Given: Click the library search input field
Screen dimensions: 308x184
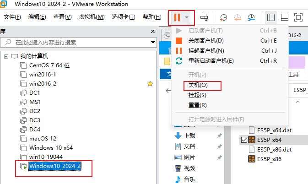Looking at the screenshot, I should [79, 42].
